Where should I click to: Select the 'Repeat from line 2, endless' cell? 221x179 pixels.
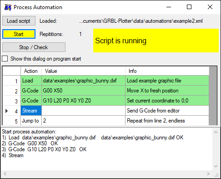(x=167, y=121)
